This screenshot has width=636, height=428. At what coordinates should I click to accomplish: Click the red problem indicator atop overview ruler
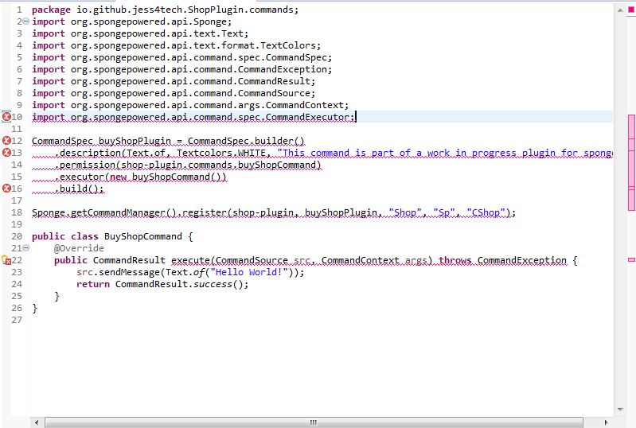[x=631, y=10]
